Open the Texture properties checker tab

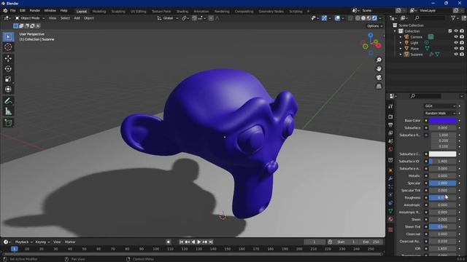coord(390,230)
